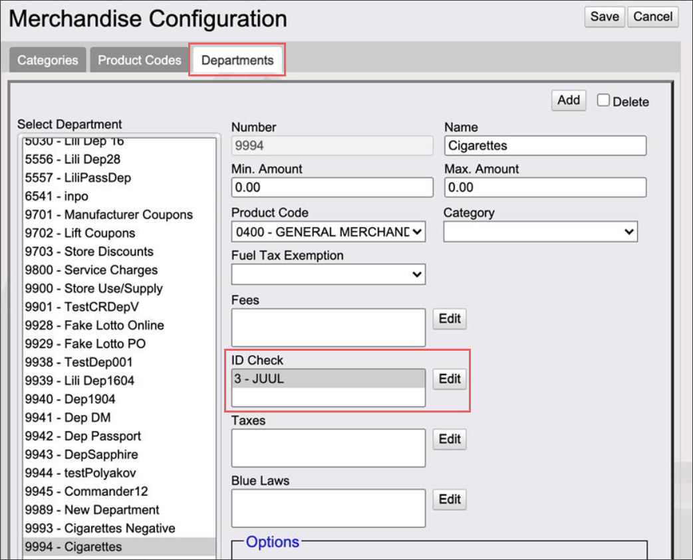Select 9928 - Fake Lotto Online
This screenshot has height=560, width=693.
coord(119,326)
